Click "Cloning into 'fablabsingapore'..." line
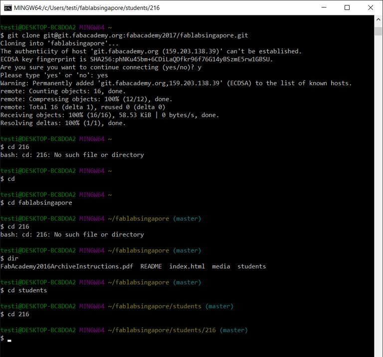The width and height of the screenshot is (383, 357). pos(59,43)
